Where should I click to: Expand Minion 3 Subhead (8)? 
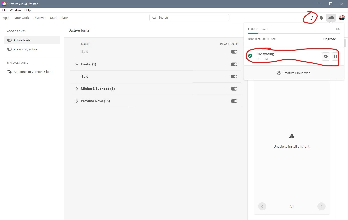(77, 89)
